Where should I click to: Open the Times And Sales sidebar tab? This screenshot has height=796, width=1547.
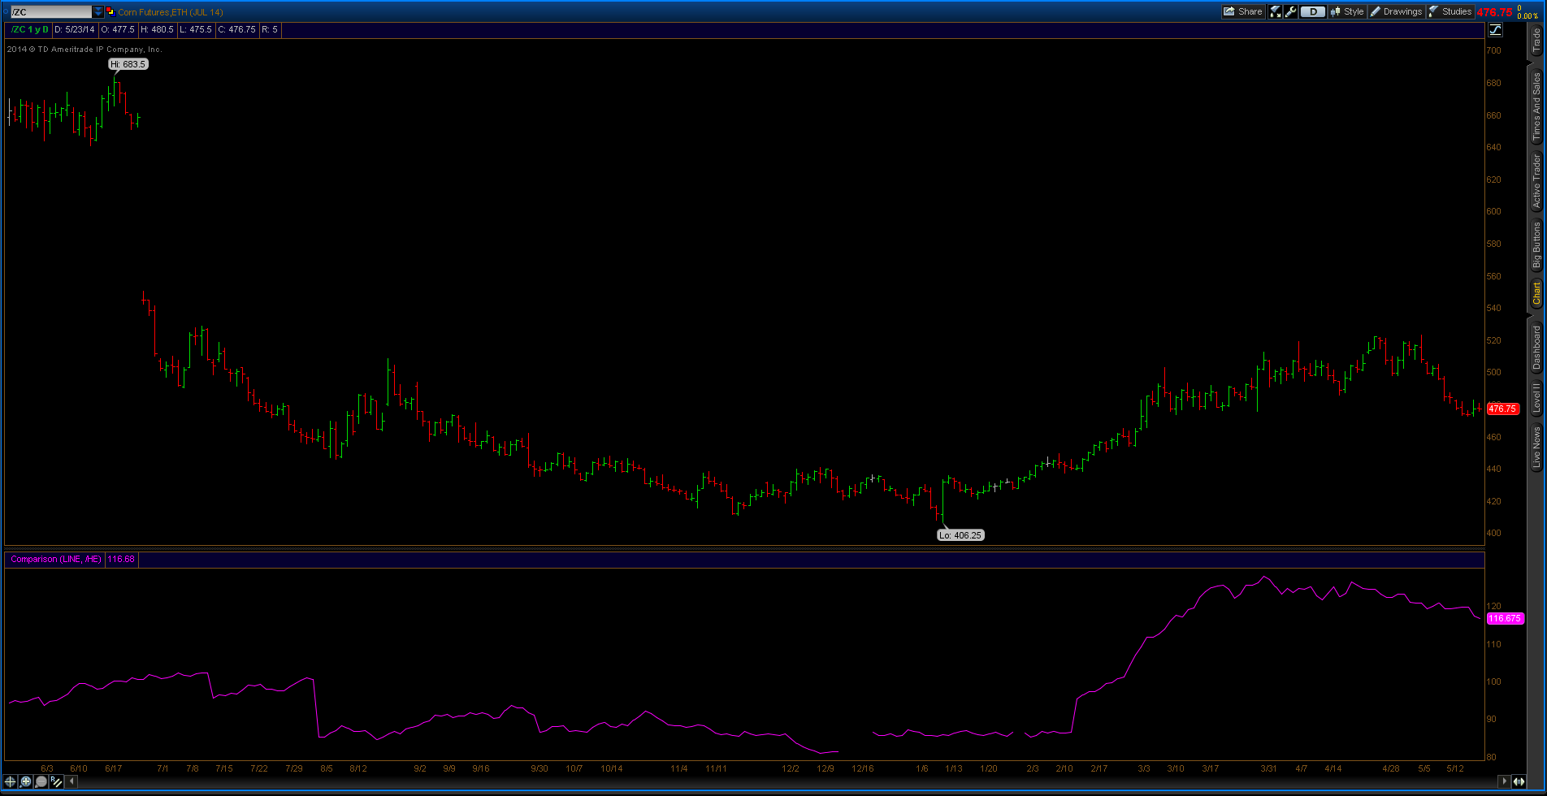(x=1536, y=106)
